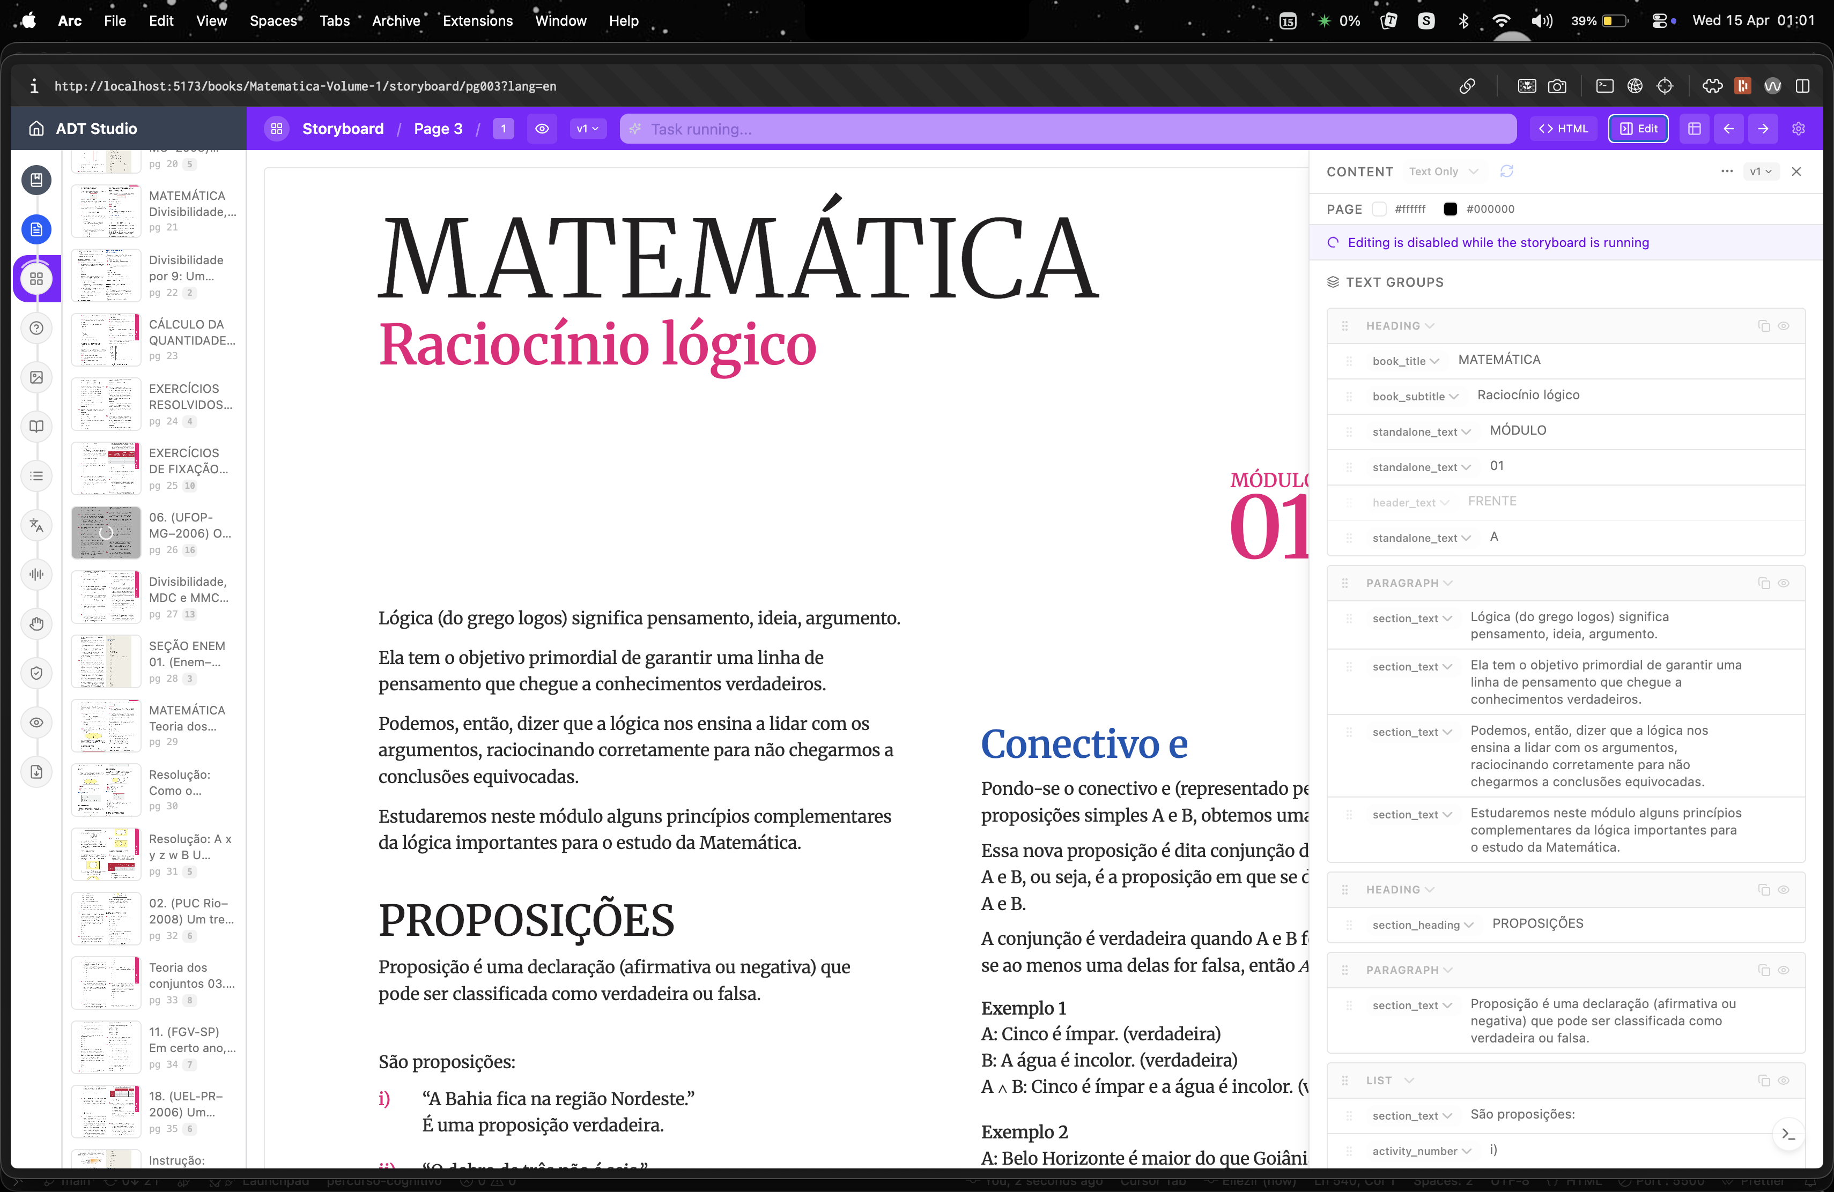Go to next page with right arrow
This screenshot has width=1834, height=1192.
tap(1763, 129)
